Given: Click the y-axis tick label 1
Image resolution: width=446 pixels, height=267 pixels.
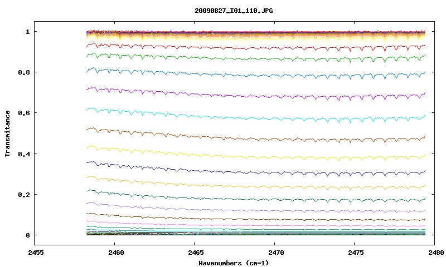Looking at the screenshot, I should [27, 32].
